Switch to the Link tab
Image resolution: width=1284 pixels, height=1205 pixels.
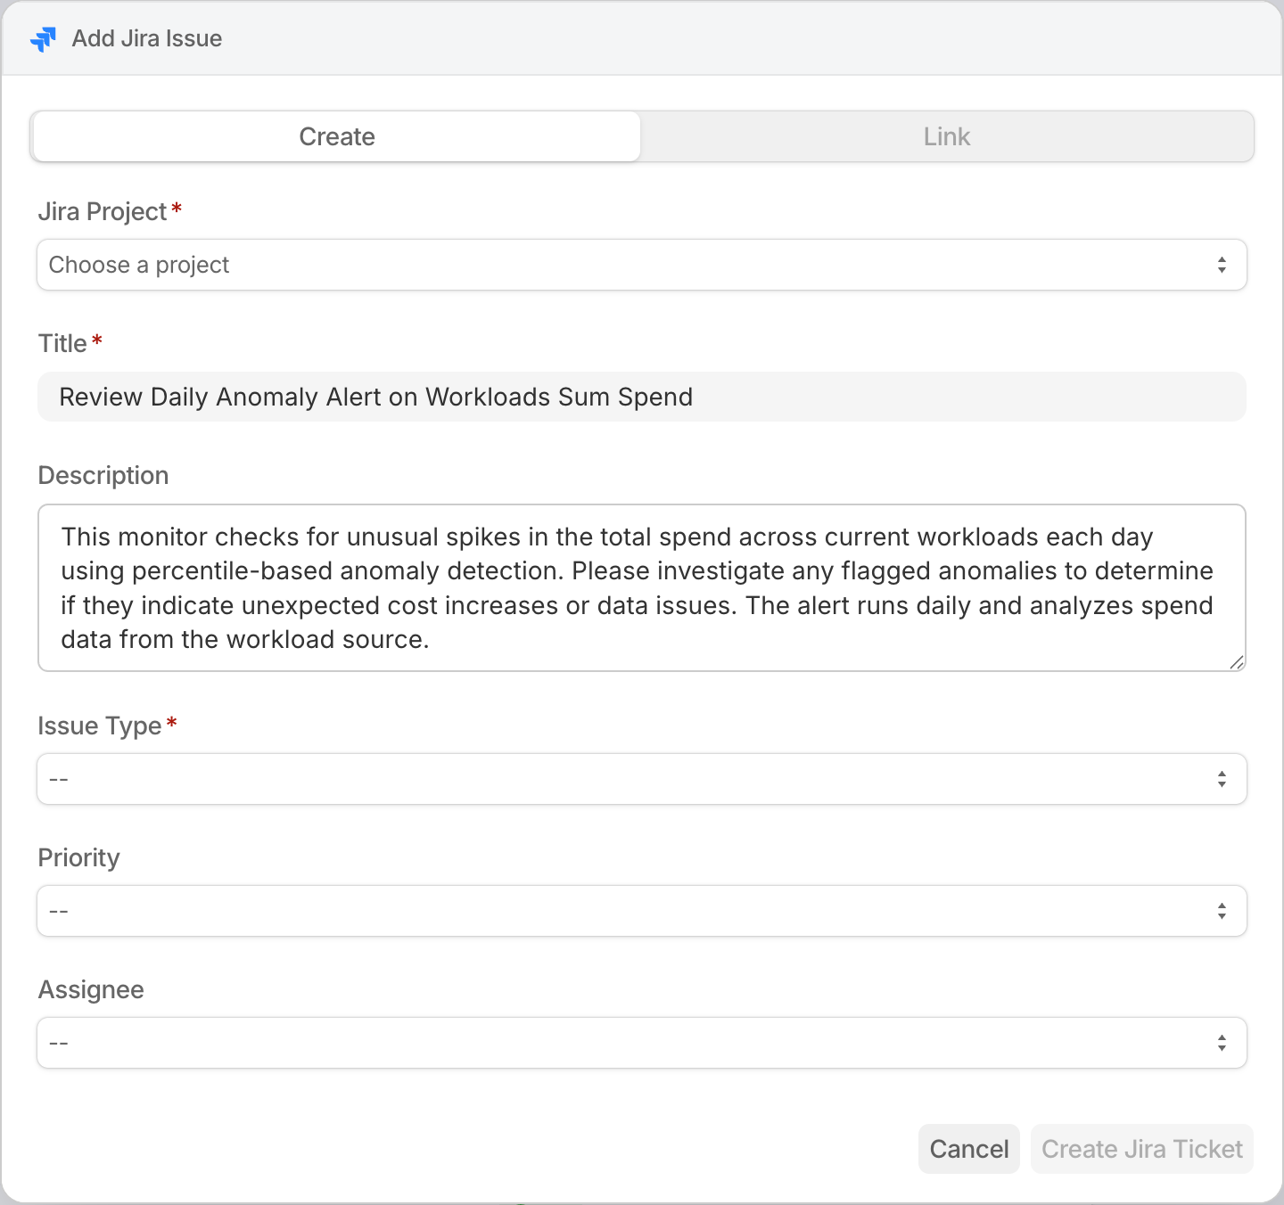[947, 136]
